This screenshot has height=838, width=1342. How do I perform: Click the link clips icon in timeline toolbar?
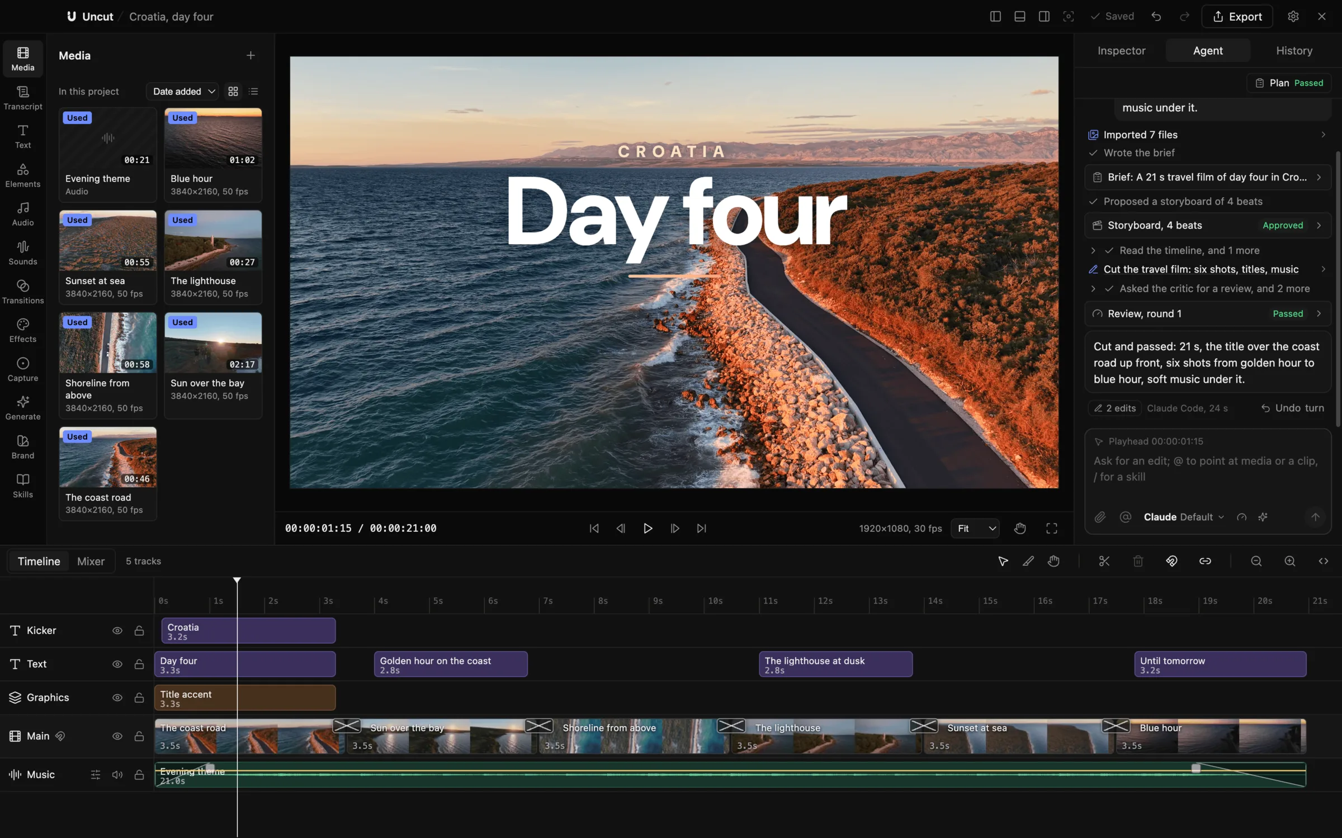point(1205,561)
